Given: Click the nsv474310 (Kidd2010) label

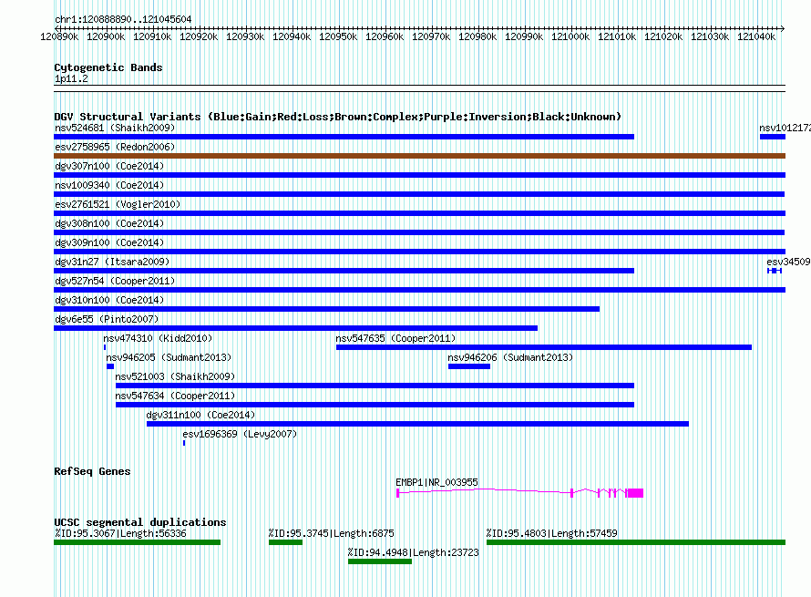Looking at the screenshot, I should [x=158, y=338].
